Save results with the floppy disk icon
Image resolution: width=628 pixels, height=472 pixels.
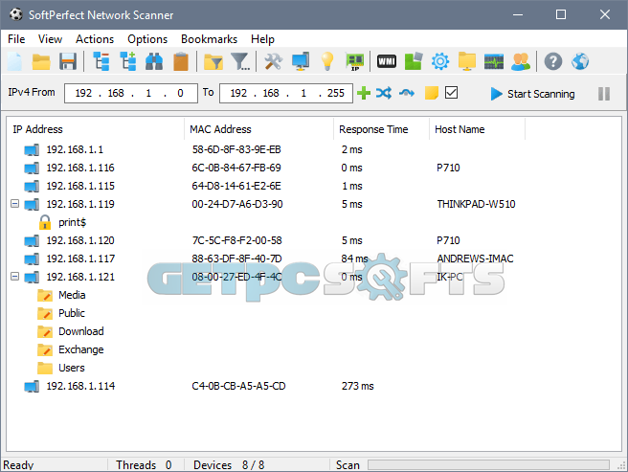[68, 61]
